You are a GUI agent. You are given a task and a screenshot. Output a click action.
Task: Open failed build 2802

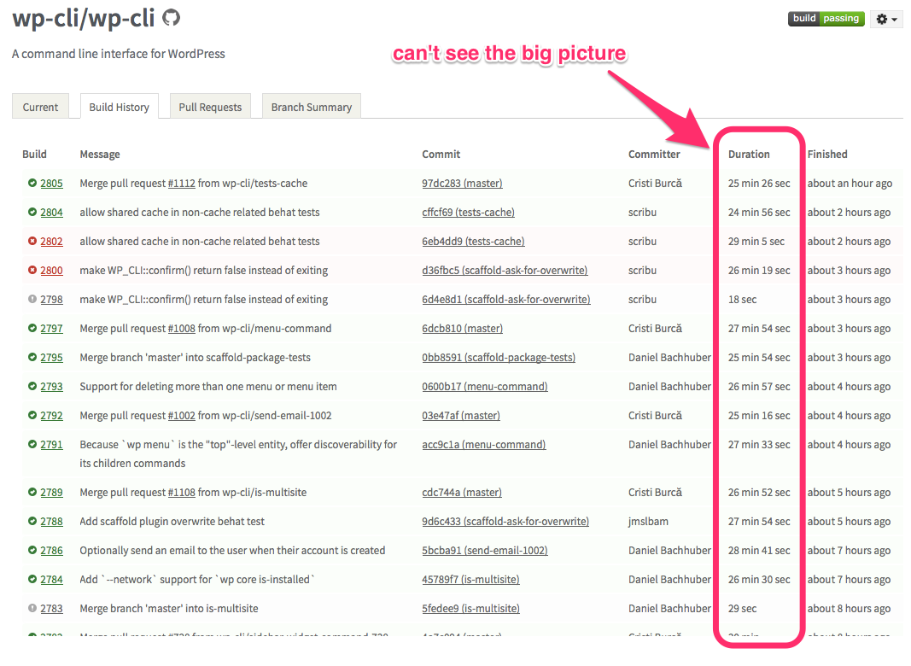(x=52, y=242)
